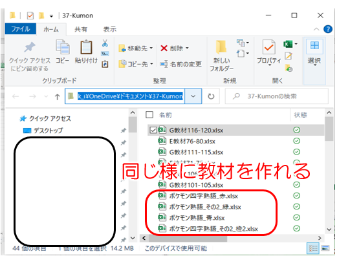Switch to the ホーム tab
The image size is (339, 256).
[51, 29]
